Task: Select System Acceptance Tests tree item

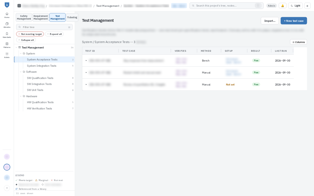Action: pos(44,60)
